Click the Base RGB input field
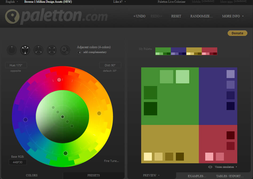 pos(18,162)
